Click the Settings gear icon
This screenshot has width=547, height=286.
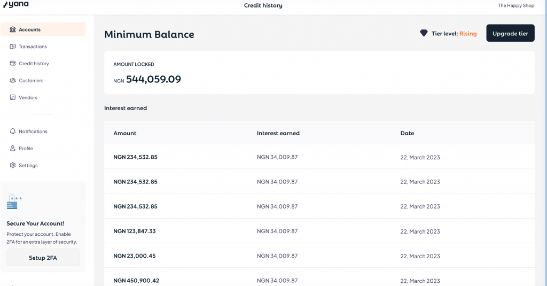click(13, 166)
